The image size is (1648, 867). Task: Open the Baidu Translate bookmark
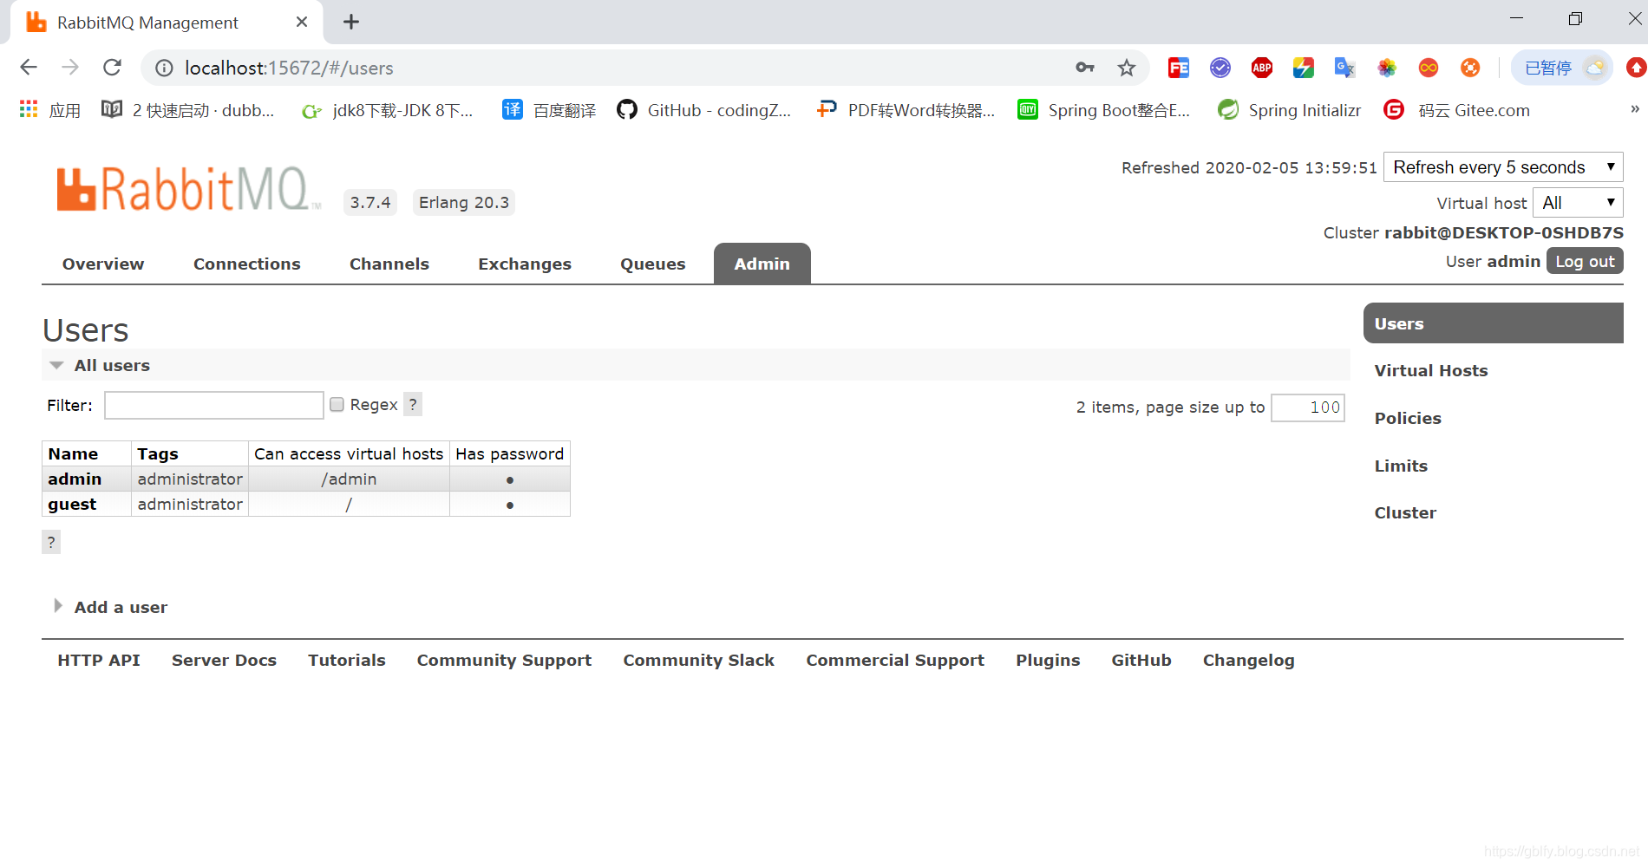pyautogui.click(x=550, y=110)
